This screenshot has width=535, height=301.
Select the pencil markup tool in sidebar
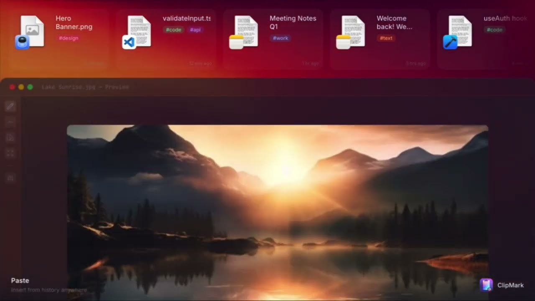pyautogui.click(x=10, y=106)
